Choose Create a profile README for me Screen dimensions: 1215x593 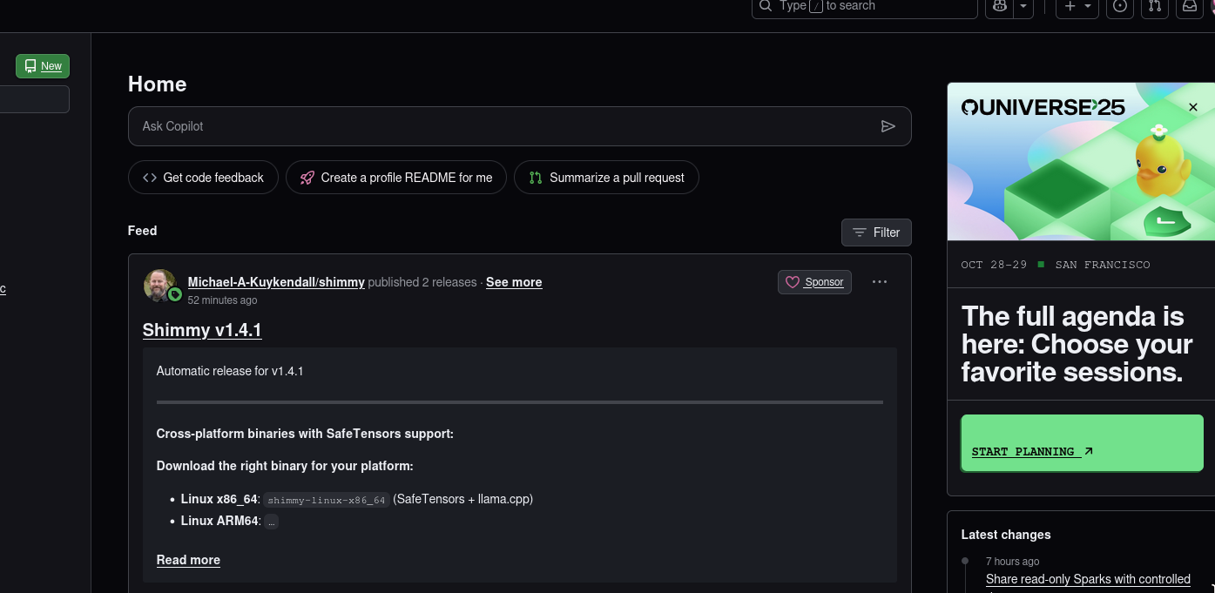point(396,178)
